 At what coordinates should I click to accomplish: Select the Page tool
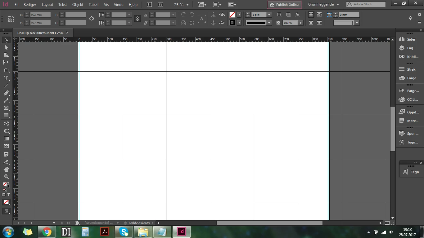(6, 55)
